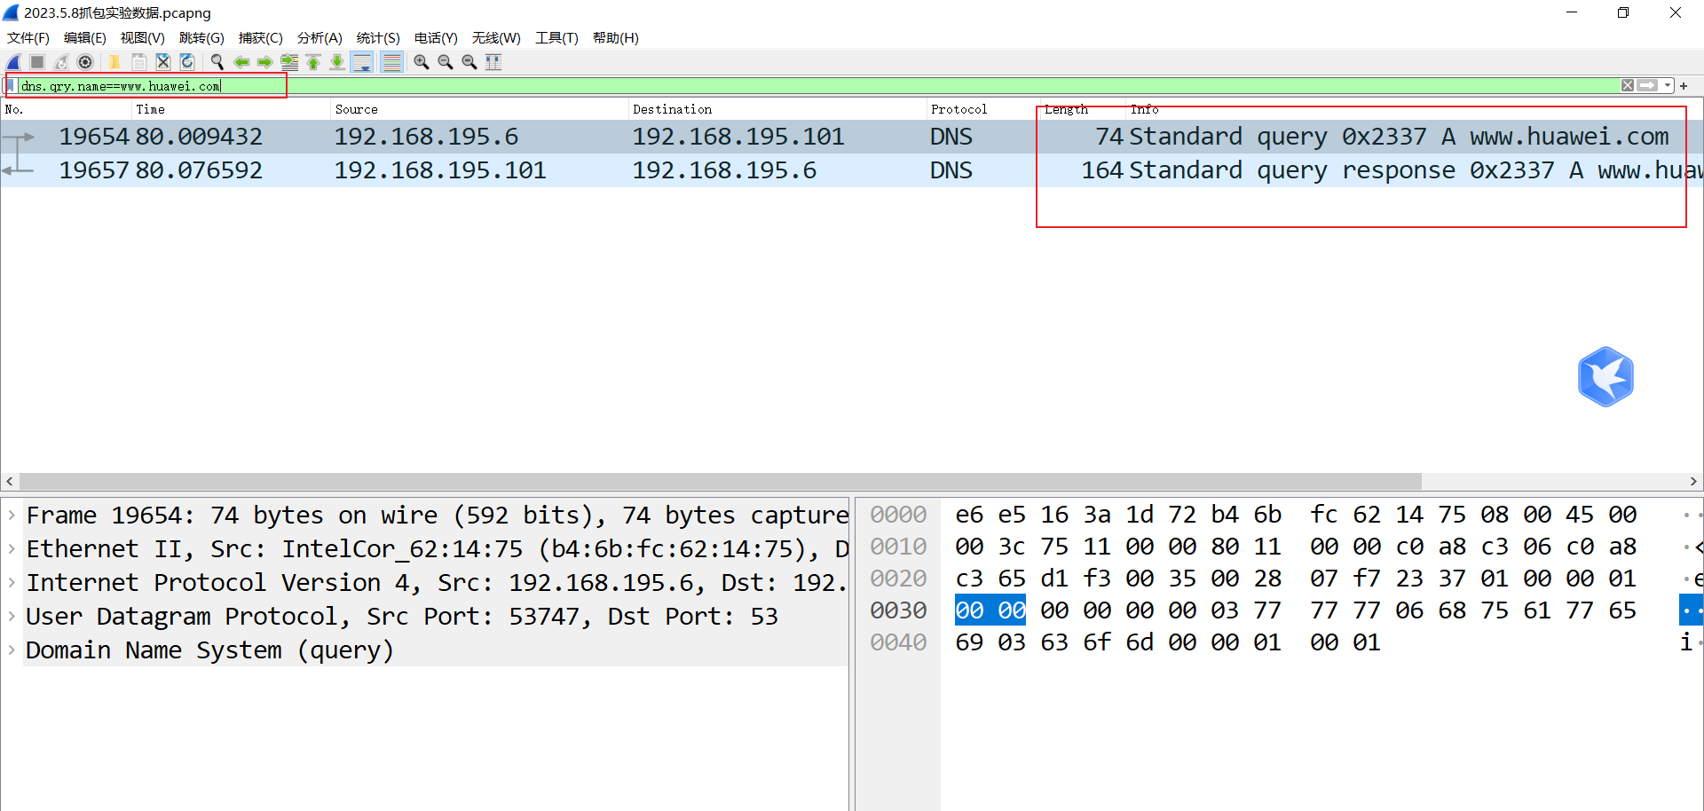Open the 捕获(C) menu
This screenshot has height=811, width=1704.
(261, 38)
